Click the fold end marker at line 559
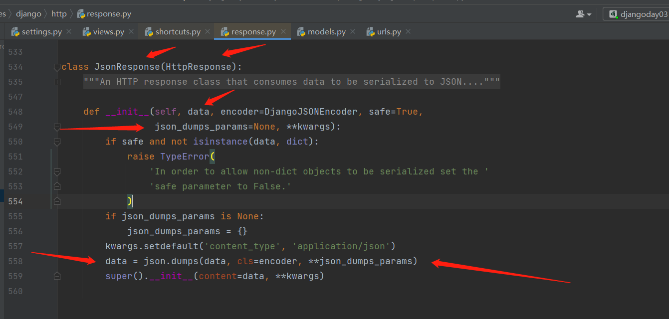This screenshot has width=669, height=319. coord(57,276)
